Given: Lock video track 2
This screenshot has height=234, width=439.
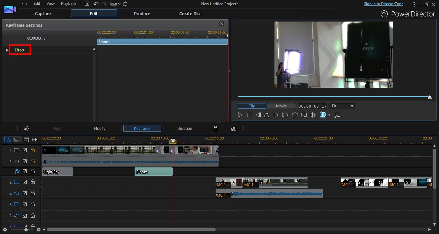Looking at the screenshot, I should (x=32, y=182).
